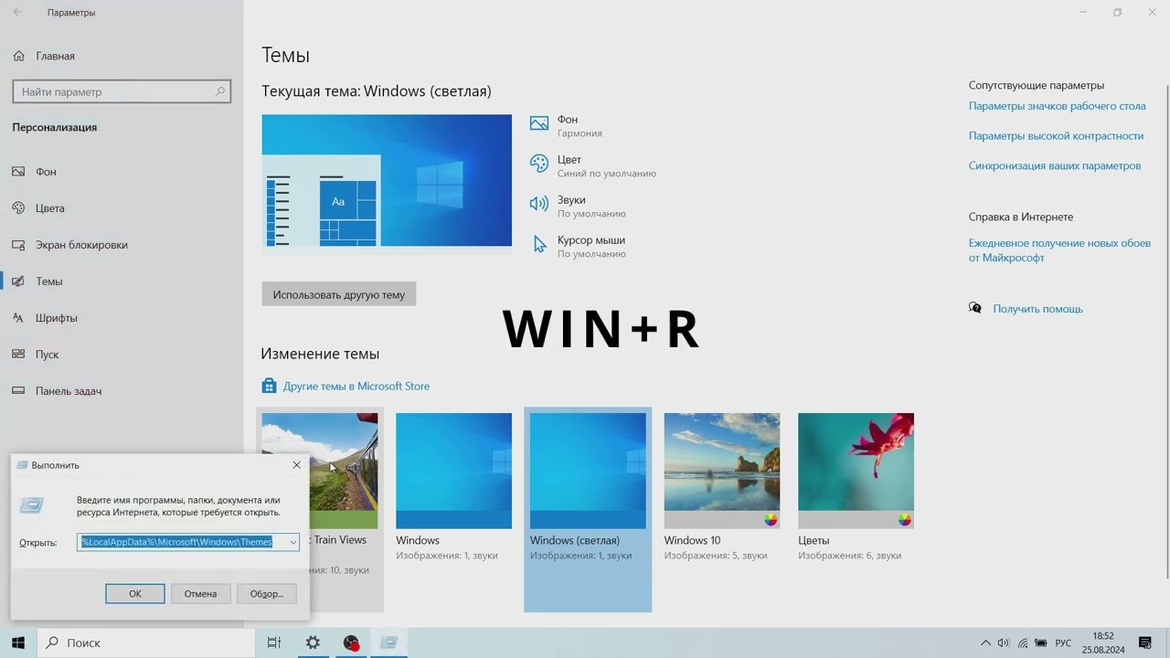Viewport: 1170px width, 658px height.
Task: Click the Открыть input in Run dialog
Action: tap(187, 542)
